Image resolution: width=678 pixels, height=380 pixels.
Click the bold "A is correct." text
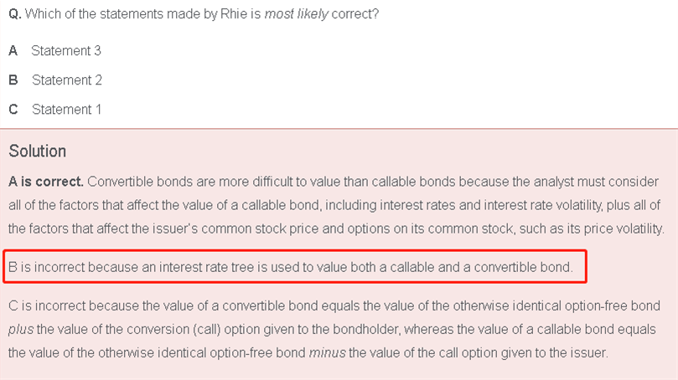tap(45, 181)
